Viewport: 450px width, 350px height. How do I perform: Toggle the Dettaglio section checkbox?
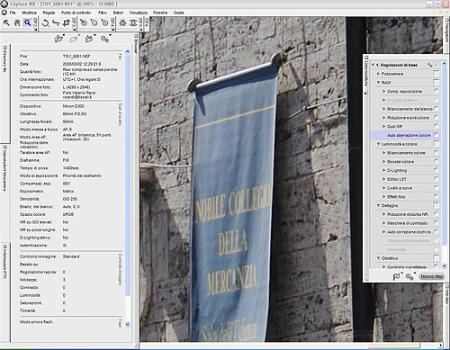pos(436,205)
